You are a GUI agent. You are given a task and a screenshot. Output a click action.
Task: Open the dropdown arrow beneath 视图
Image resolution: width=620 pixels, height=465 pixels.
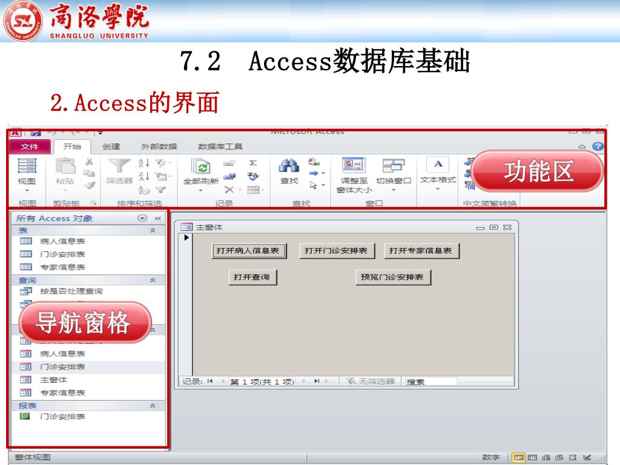[27, 191]
